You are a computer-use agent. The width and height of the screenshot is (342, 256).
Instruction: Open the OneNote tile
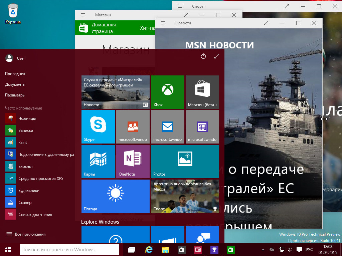tap(133, 161)
